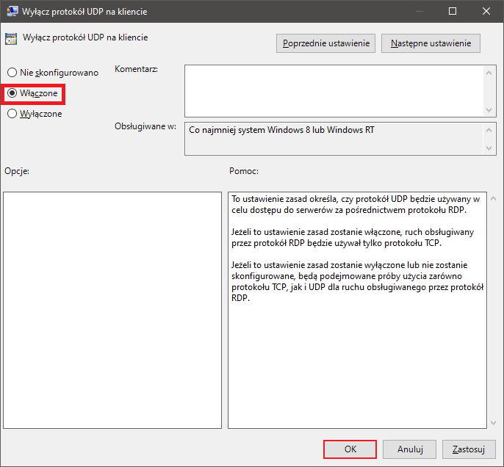Go to 'Poprzednie ustawienie'

325,43
